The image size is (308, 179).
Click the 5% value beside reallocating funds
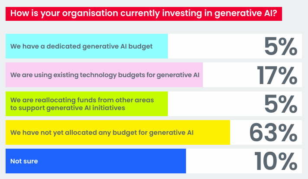click(x=281, y=104)
